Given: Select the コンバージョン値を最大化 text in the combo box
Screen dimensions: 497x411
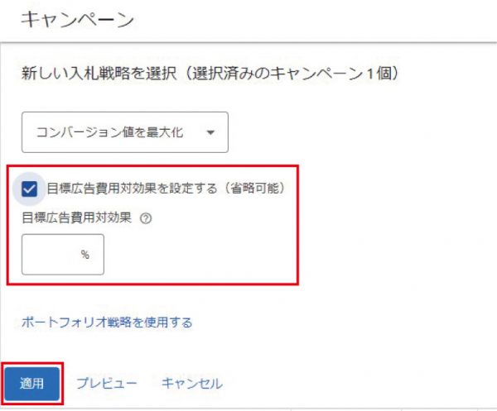Looking at the screenshot, I should pos(109,132).
